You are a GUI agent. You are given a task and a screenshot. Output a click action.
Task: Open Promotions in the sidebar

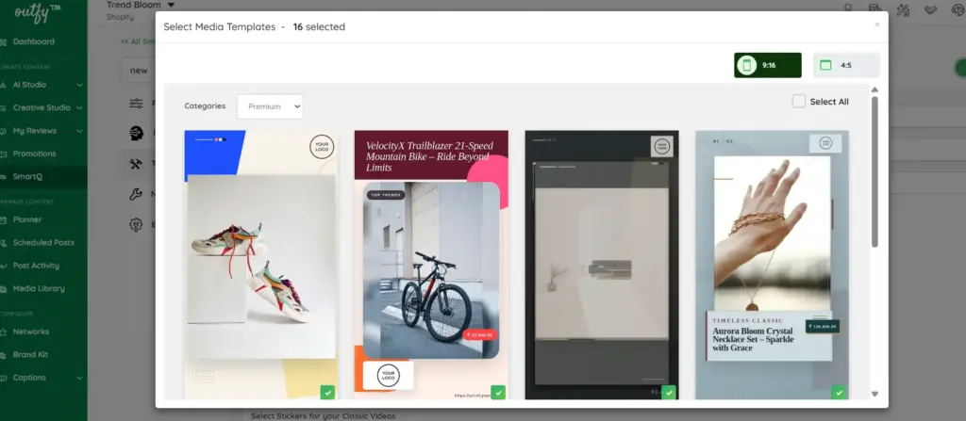35,154
